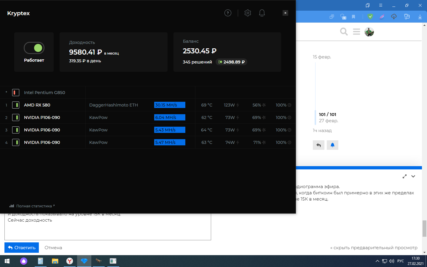Open Calculator on taskbar
This screenshot has height=267, width=427.
tap(40, 261)
